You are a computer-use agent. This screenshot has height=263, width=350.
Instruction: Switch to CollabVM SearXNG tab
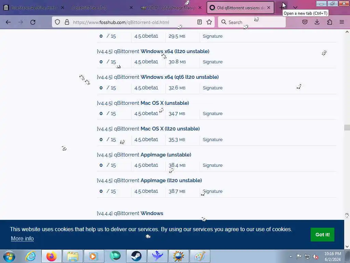pyautogui.click(x=102, y=8)
